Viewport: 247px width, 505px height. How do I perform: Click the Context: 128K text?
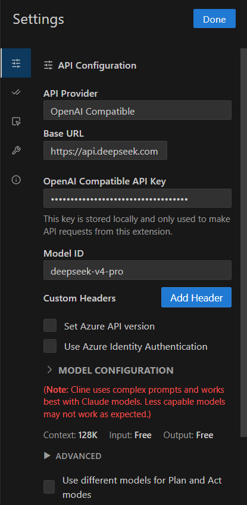coord(70,435)
